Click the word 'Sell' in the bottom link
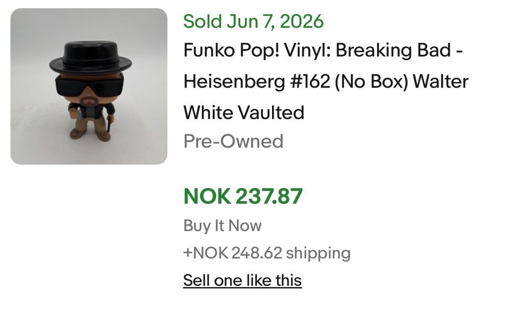 (197, 280)
